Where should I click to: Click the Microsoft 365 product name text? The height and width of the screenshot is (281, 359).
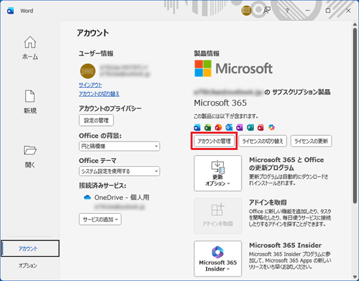coord(220,103)
